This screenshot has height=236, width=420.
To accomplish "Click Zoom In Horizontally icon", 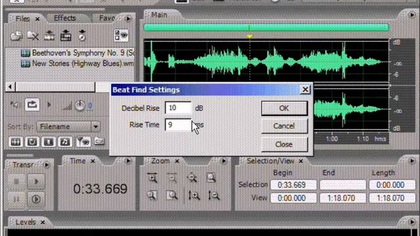I will (152, 178).
